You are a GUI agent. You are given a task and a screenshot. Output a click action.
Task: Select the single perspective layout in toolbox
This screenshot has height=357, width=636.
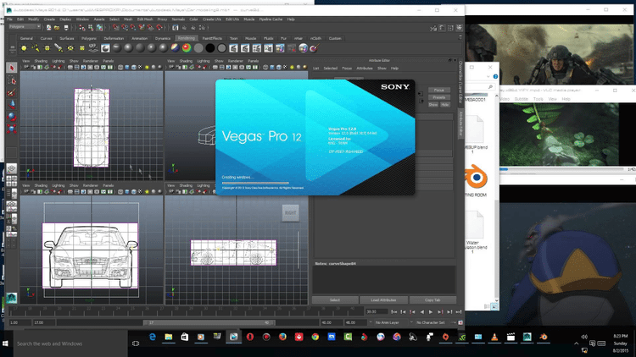(x=11, y=168)
